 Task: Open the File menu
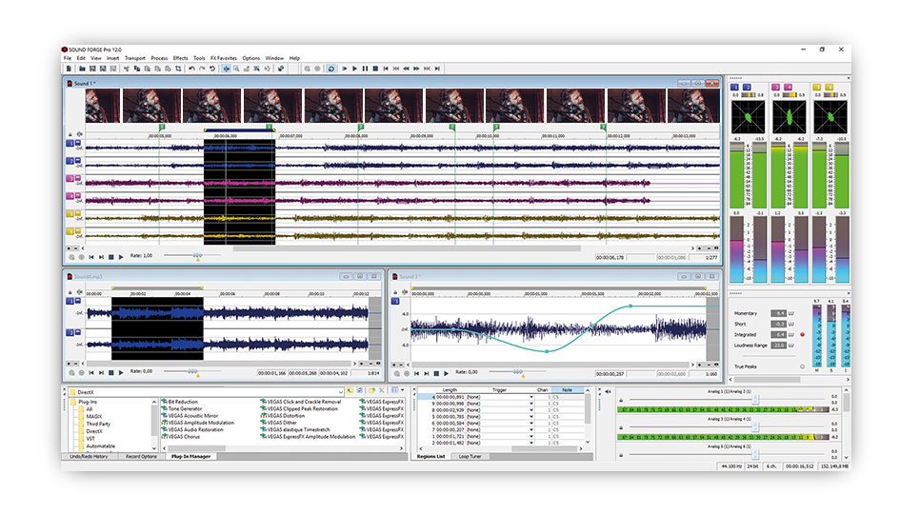coord(68,58)
